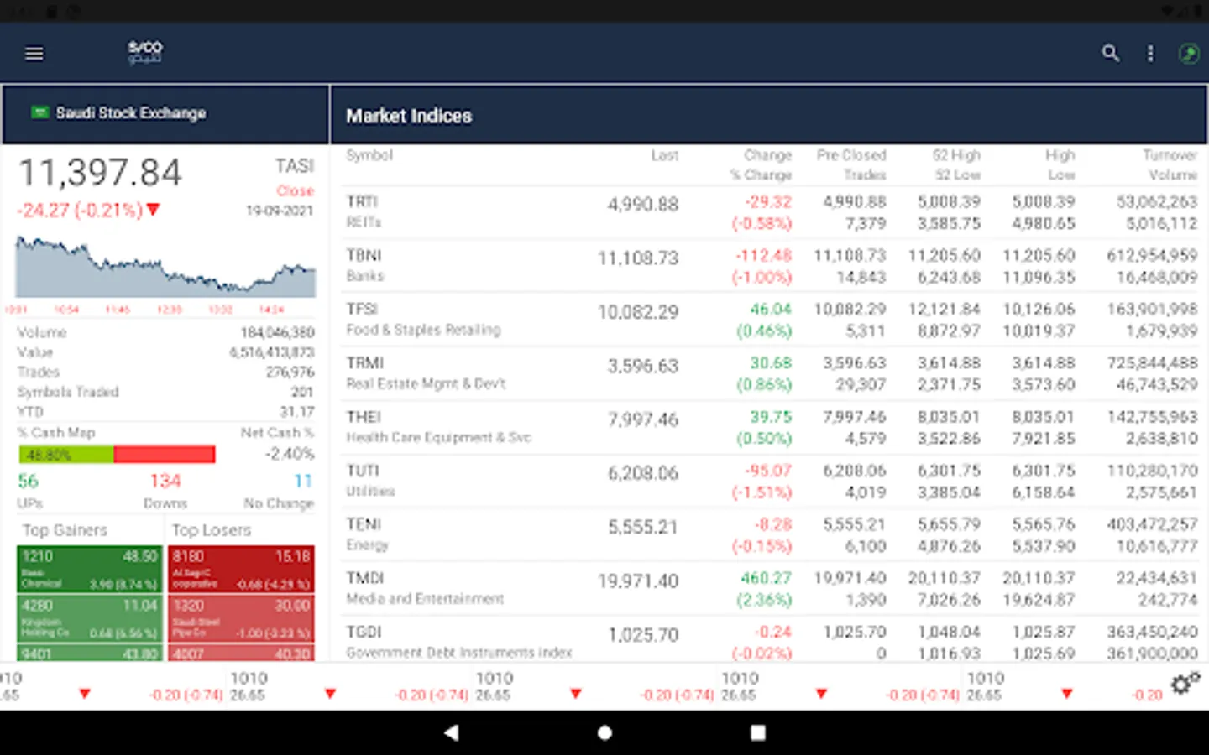The image size is (1209, 755).
Task: Open top loser tile 1320
Action: pyautogui.click(x=242, y=618)
